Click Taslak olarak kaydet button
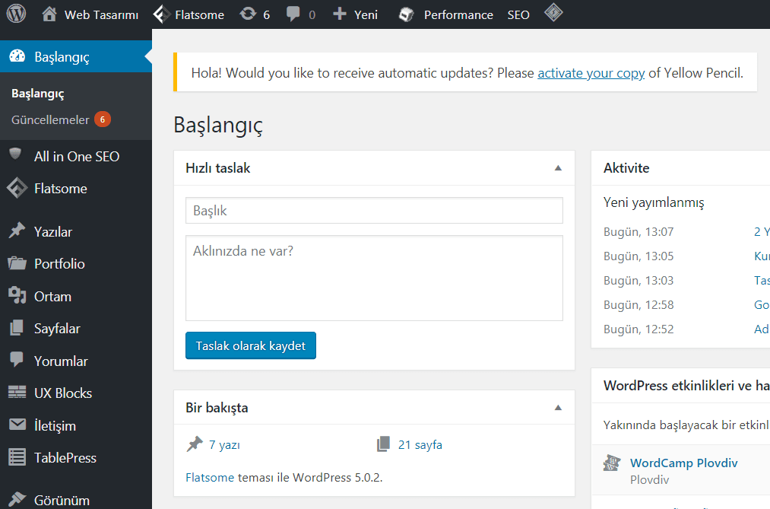The width and height of the screenshot is (770, 509). 250,346
